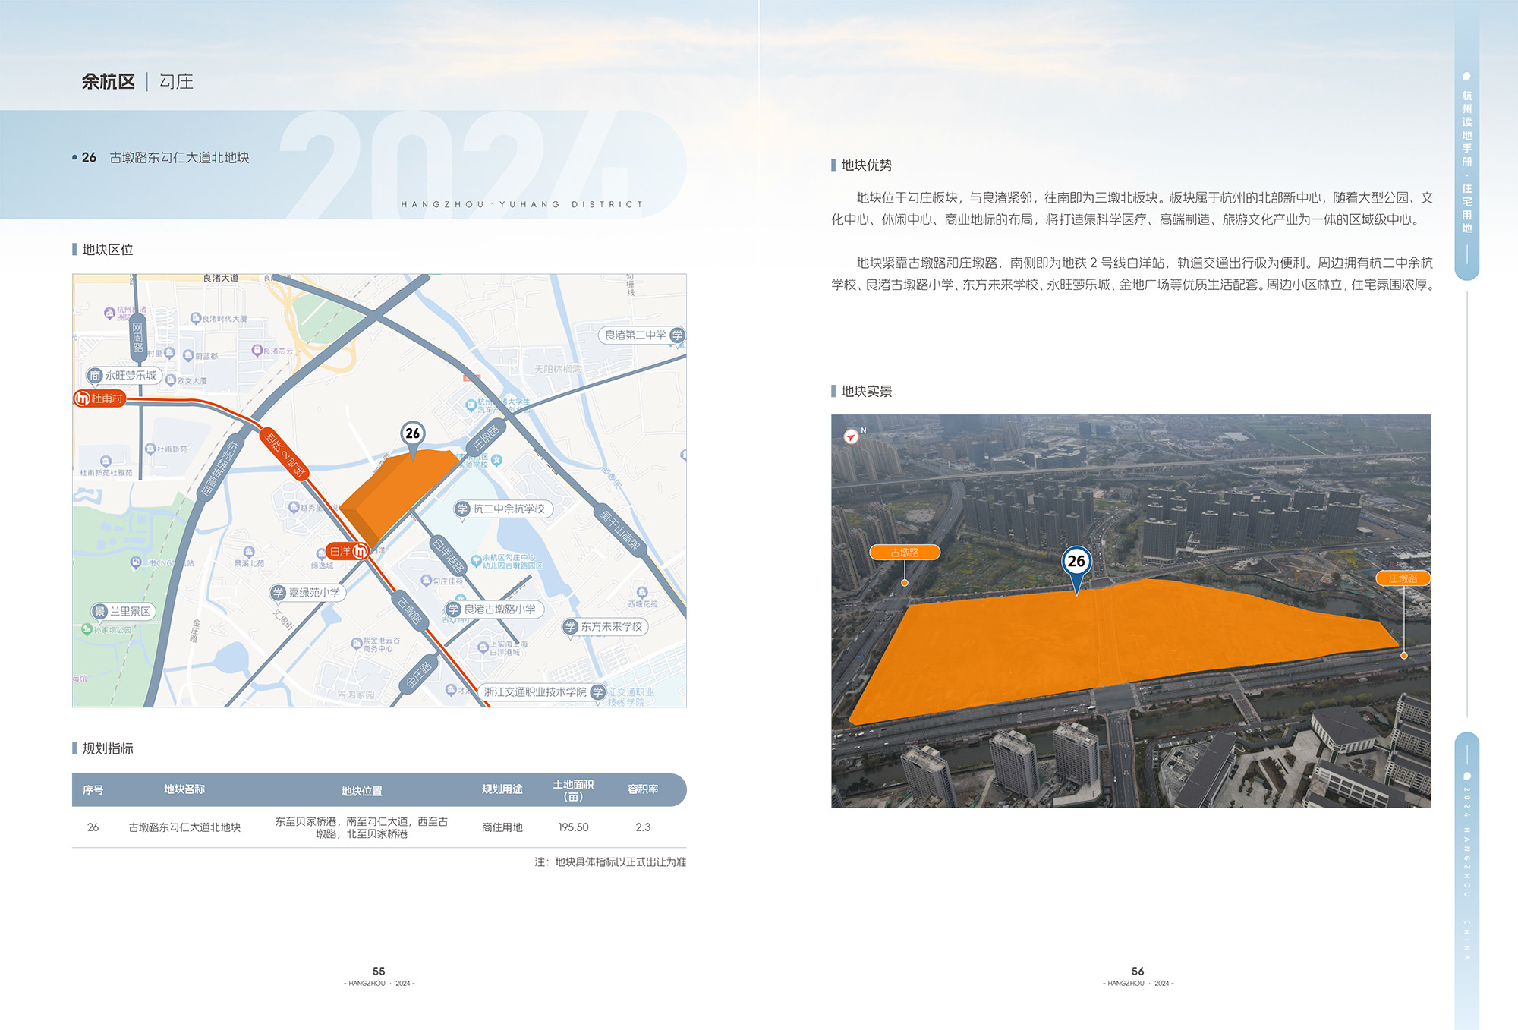Click the 庄墩路 label on the aerial photo
Viewport: 1518px width, 1030px height.
click(1403, 578)
